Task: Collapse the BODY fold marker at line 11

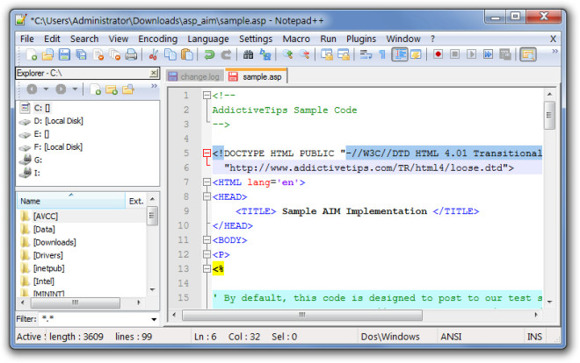Action: pos(207,239)
